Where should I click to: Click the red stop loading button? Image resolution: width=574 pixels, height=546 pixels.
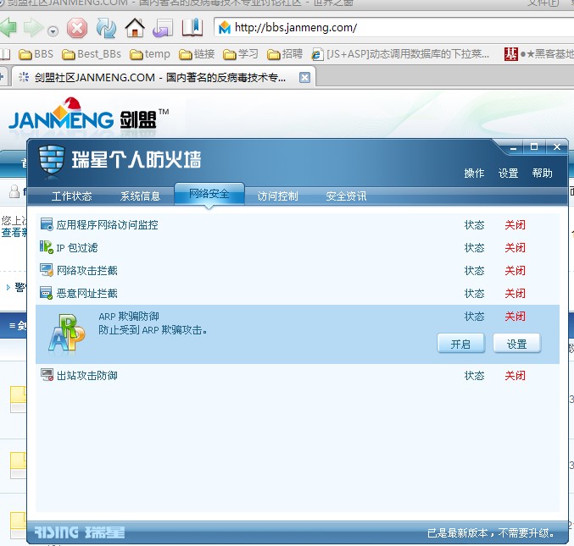tap(77, 28)
